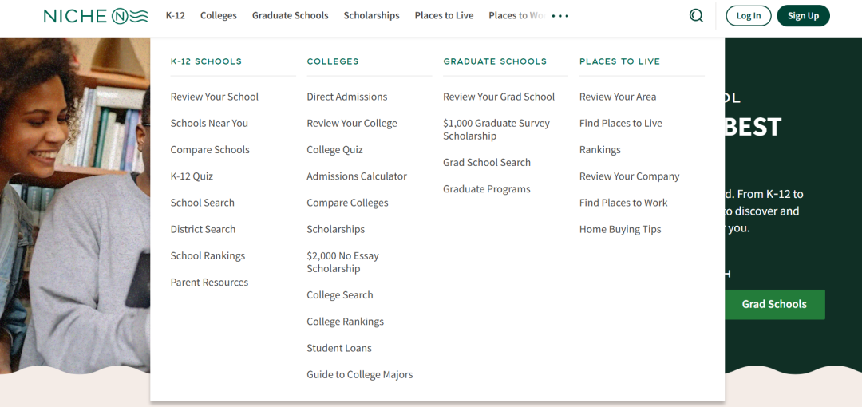The image size is (862, 407).
Task: Open the three-dots more menu
Action: point(560,16)
